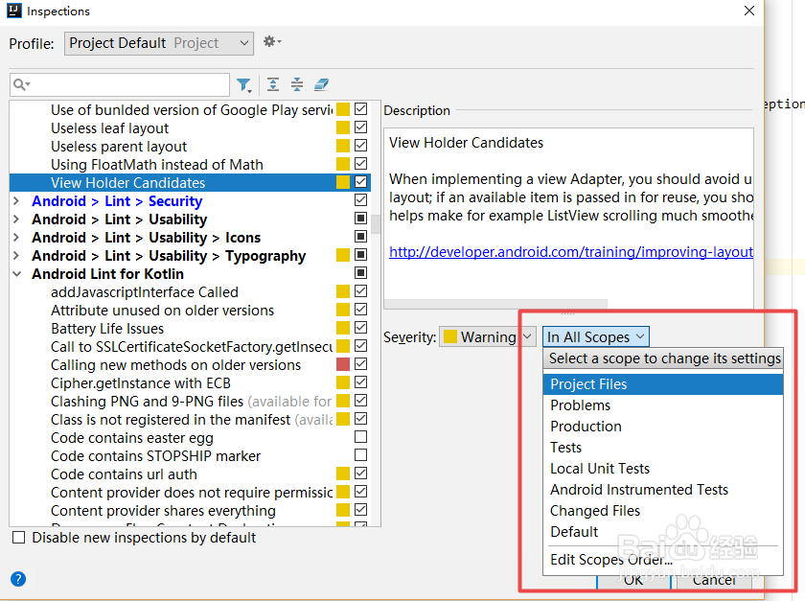Uncheck the View Holder Candidates inspection
The image size is (805, 601).
pyautogui.click(x=360, y=182)
